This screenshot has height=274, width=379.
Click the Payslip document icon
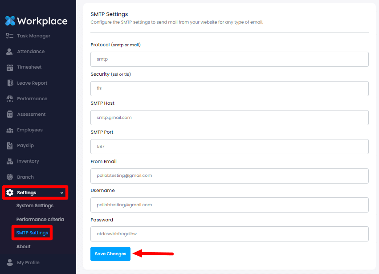pyautogui.click(x=10, y=146)
